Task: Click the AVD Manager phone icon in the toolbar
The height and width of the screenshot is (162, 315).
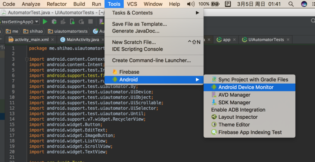Action: click(x=101, y=22)
